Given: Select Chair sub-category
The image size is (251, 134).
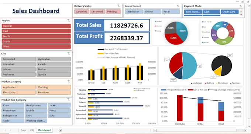Looking at the screenshot, I should pos(13,105).
